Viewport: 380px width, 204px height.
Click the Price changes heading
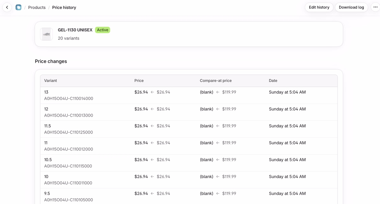pyautogui.click(x=51, y=61)
